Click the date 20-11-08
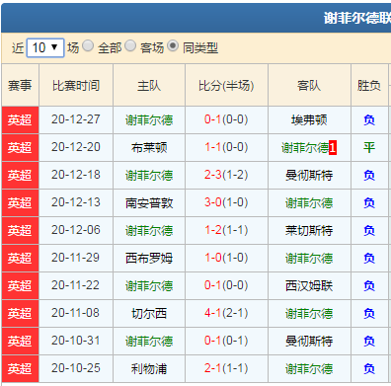 [76, 313]
